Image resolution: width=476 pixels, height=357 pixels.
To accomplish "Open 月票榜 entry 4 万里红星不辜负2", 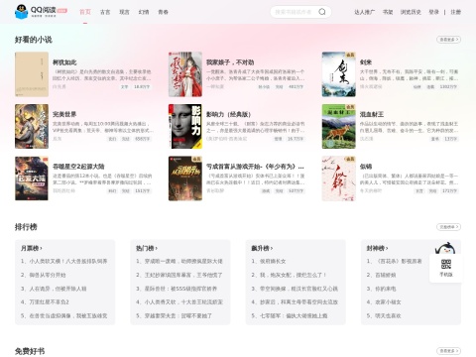I will coord(45,301).
